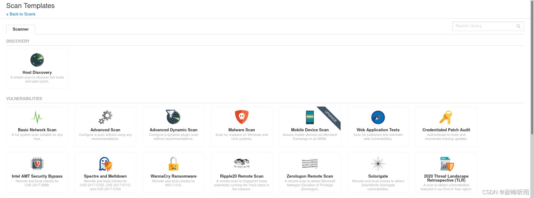This screenshot has height=198, width=534.
Task: Open the Solorigate title
Action: coord(378,176)
